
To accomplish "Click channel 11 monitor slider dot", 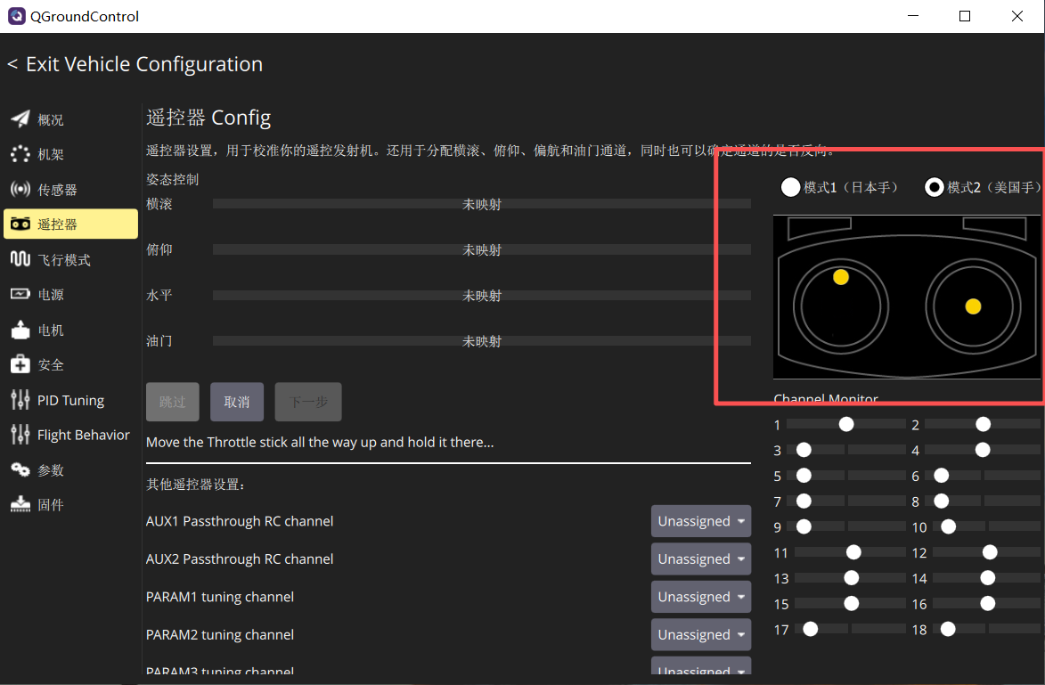I will click(853, 552).
